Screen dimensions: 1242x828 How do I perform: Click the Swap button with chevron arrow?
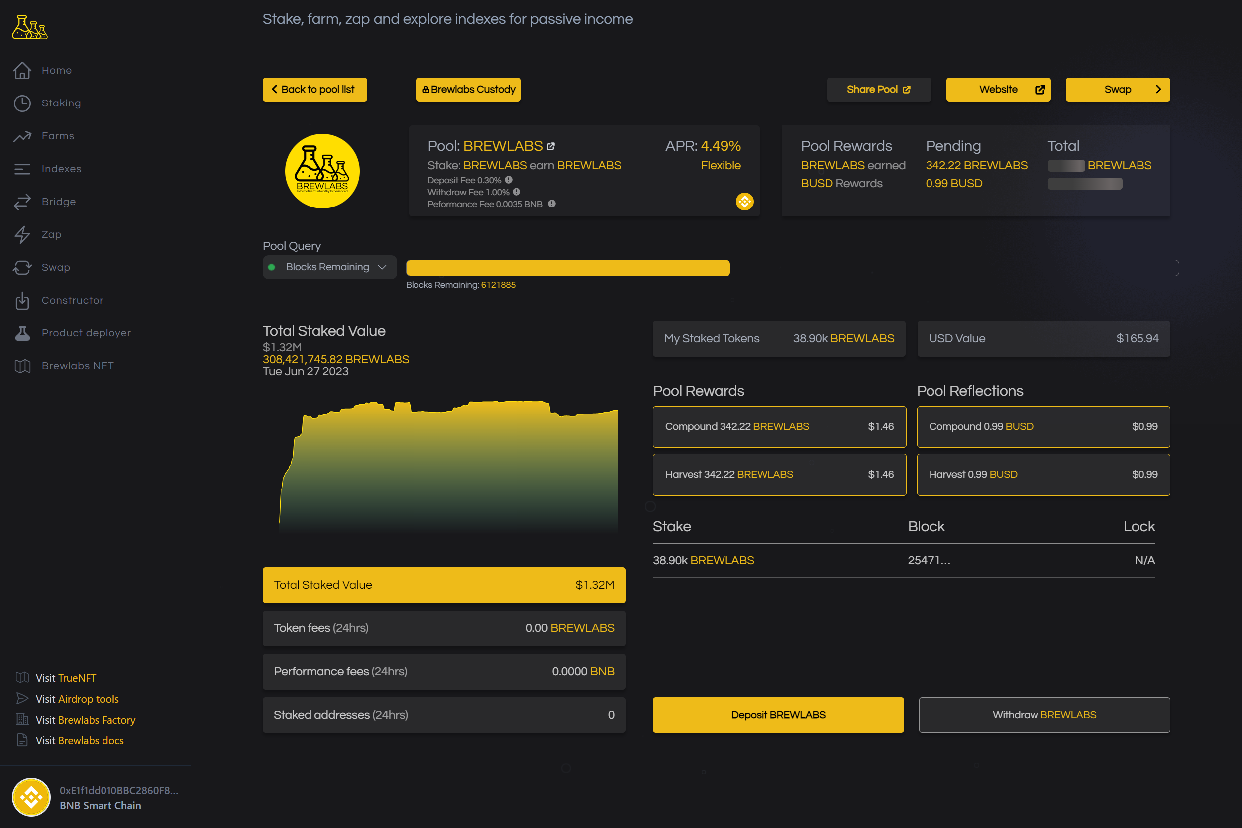point(1118,89)
